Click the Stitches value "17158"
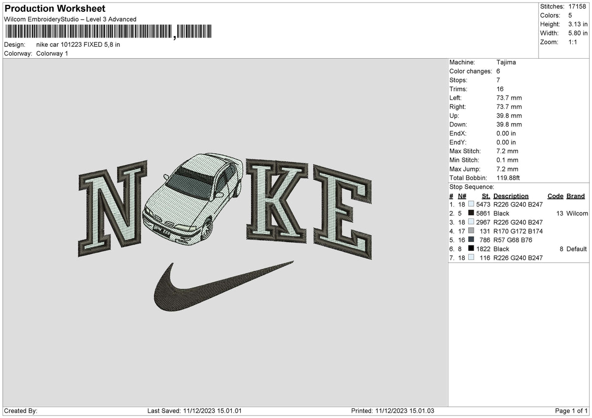This screenshot has width=592, height=418. (x=578, y=6)
